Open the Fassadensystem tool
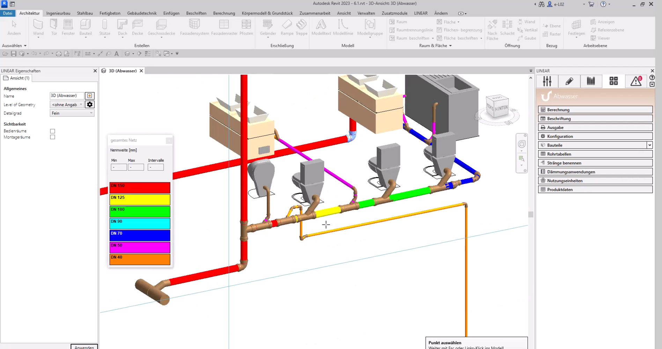Screen dimensions: 662x349 pyautogui.click(x=194, y=28)
